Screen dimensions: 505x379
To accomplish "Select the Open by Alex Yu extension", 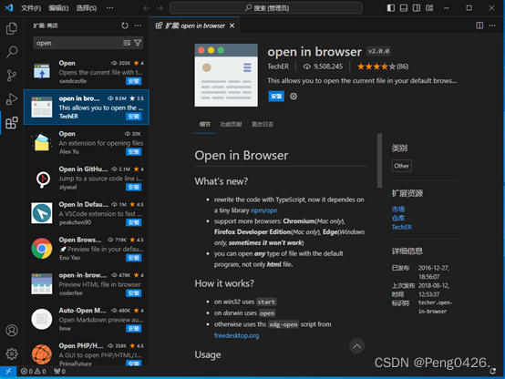I will [87, 142].
